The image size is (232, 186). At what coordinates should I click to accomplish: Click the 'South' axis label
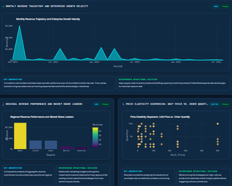[x=35, y=151]
